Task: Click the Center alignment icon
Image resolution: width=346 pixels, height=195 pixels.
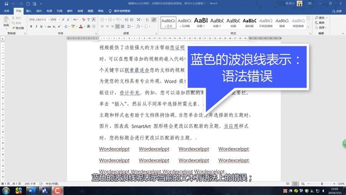Action: pos(108,27)
